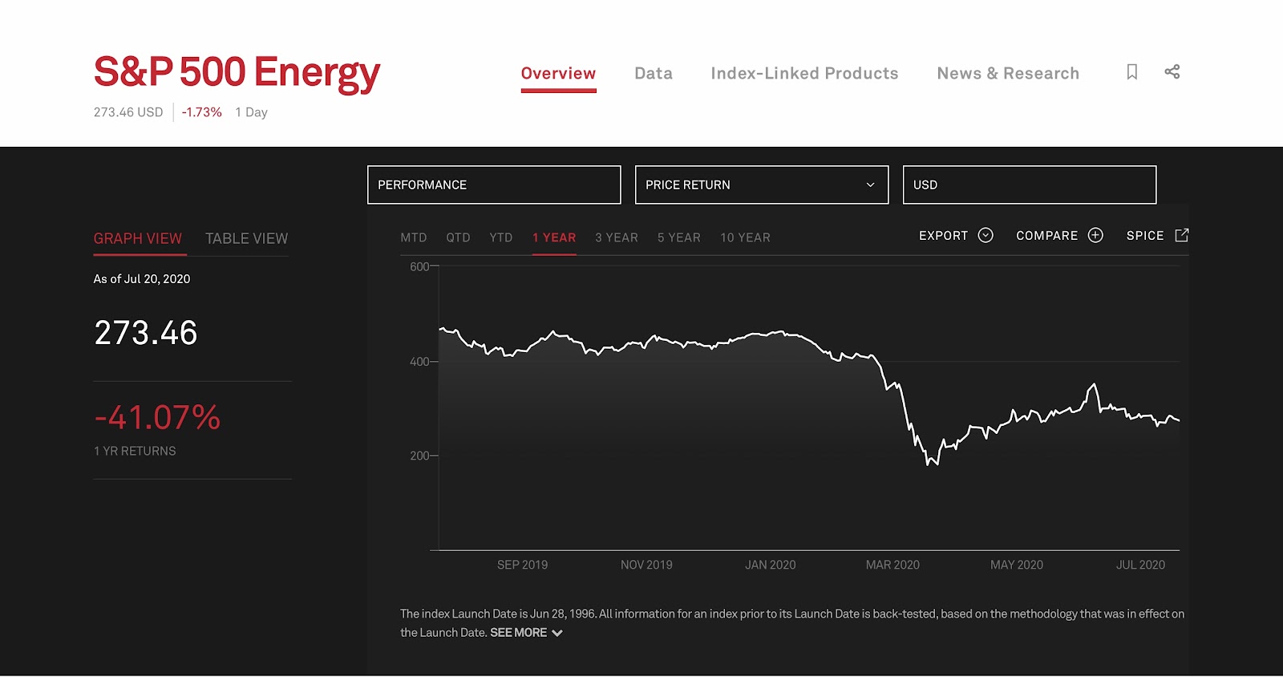Click the MAR 2020 axis label
This screenshot has height=677, width=1283.
coord(893,566)
